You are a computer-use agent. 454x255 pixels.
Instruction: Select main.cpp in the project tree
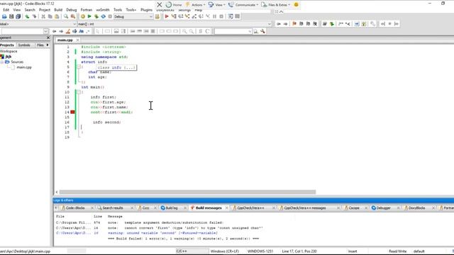[24, 67]
